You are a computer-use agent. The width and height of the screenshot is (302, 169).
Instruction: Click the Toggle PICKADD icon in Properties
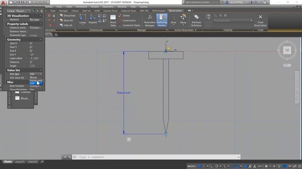(34, 11)
